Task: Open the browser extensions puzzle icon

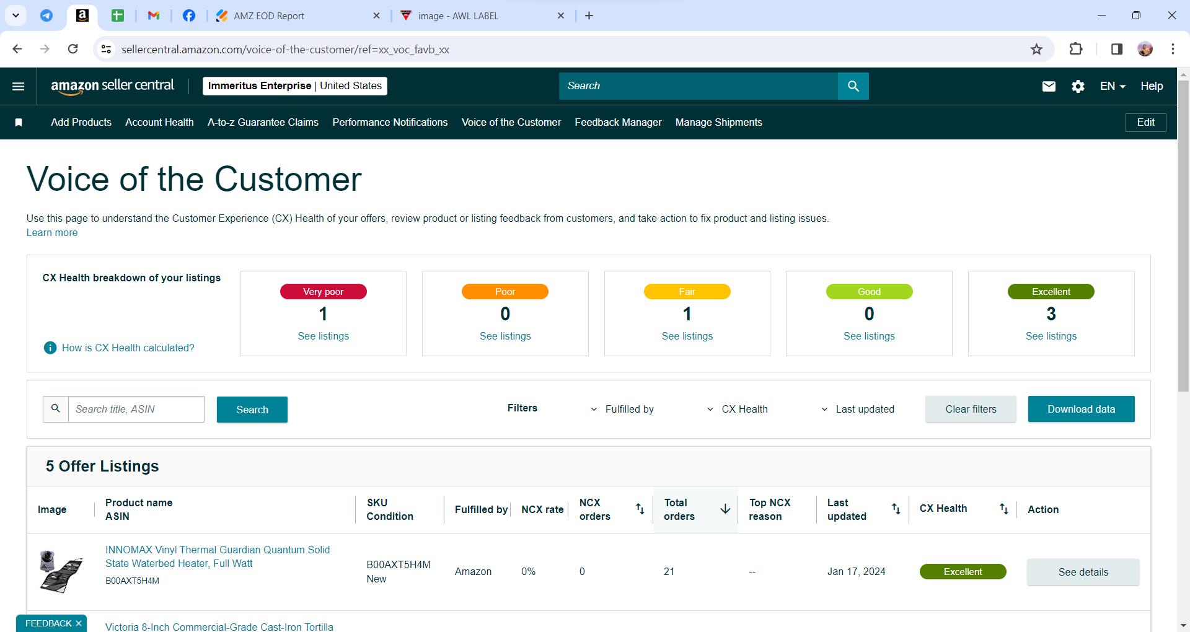Action: (x=1076, y=50)
